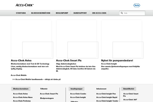Open footer link Accu-Chek Insight Flex

pyautogui.click(x=106, y=94)
